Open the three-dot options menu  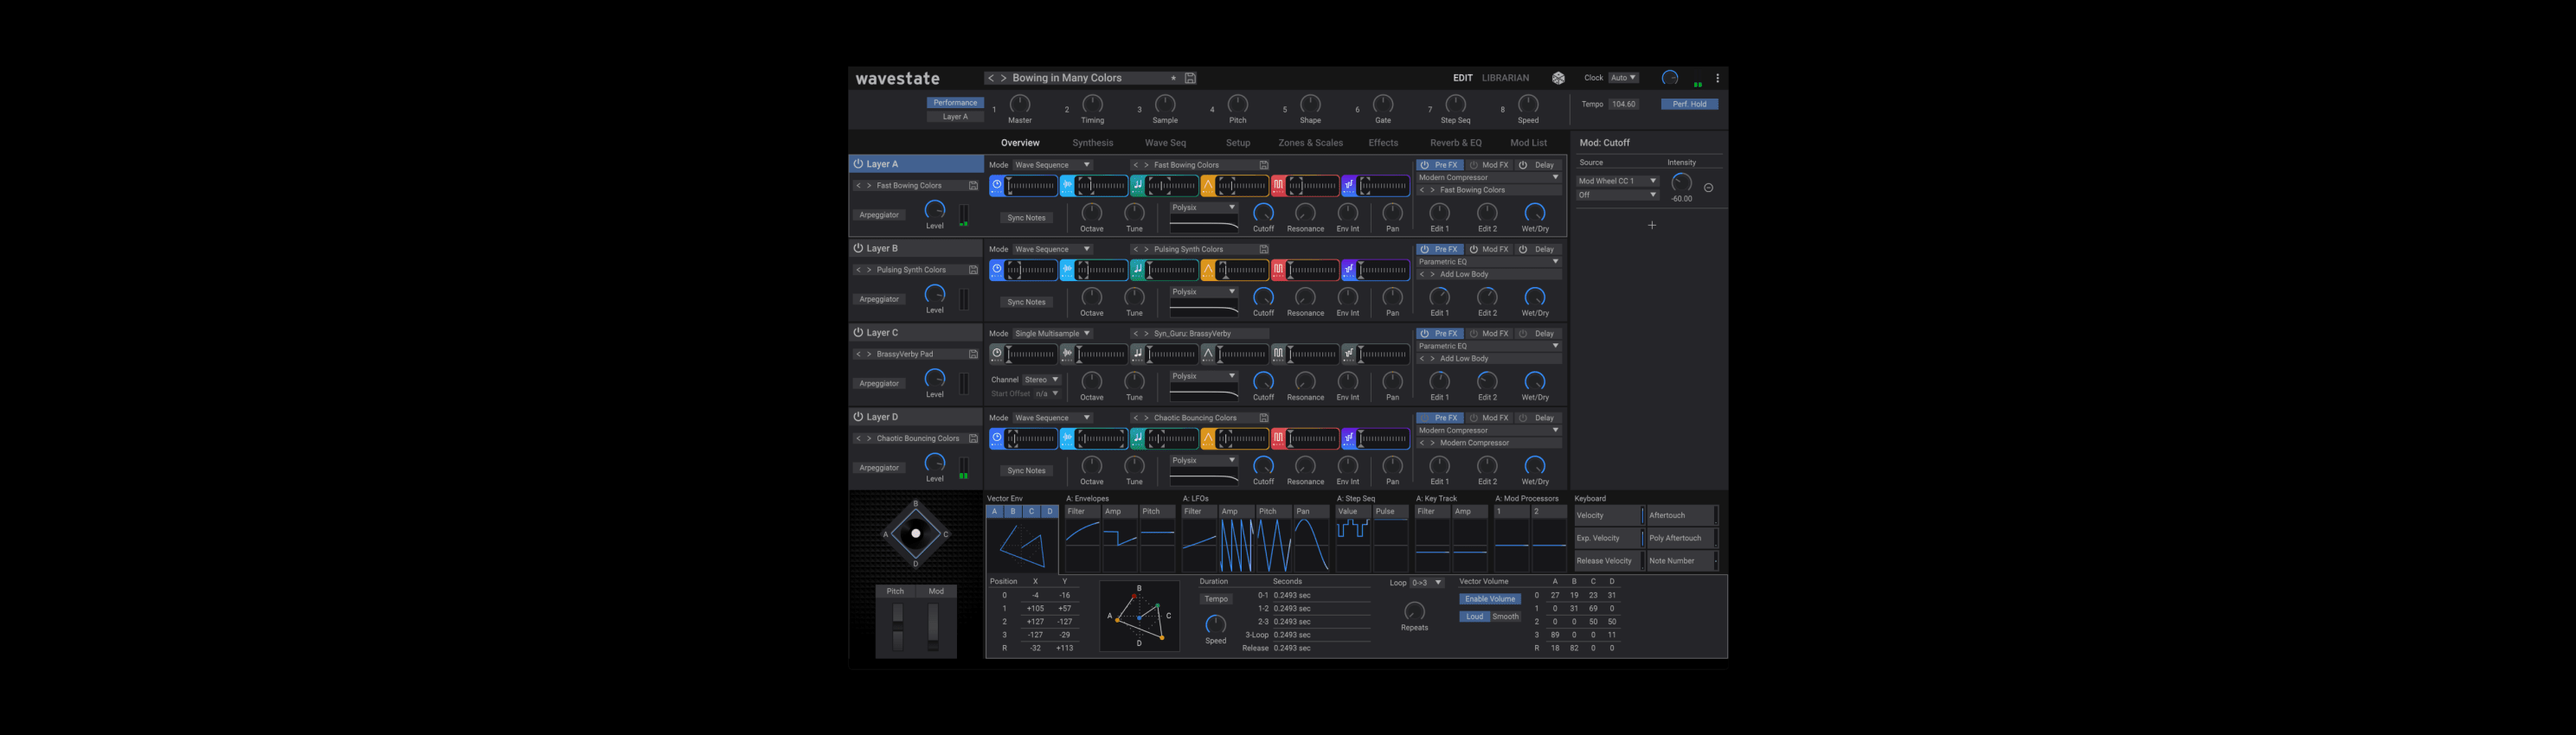click(x=1718, y=78)
